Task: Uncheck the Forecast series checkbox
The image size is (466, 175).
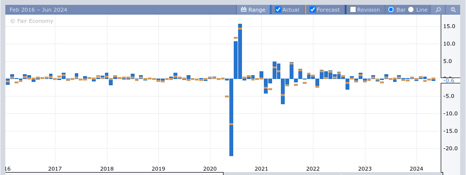Action: [312, 10]
